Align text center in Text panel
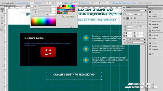The height and width of the screenshot is (91, 163). coord(128,18)
